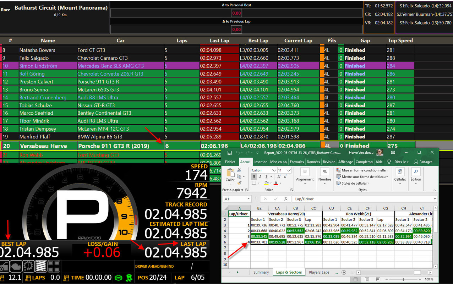Open the Aide ribbon tab
The image size is (453, 284).
tap(379, 162)
